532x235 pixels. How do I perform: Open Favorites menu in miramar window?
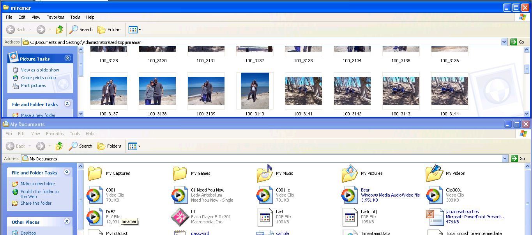(x=55, y=17)
